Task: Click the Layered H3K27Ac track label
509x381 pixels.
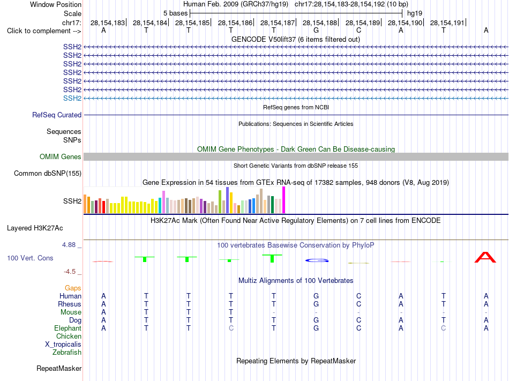Action: 35,228
